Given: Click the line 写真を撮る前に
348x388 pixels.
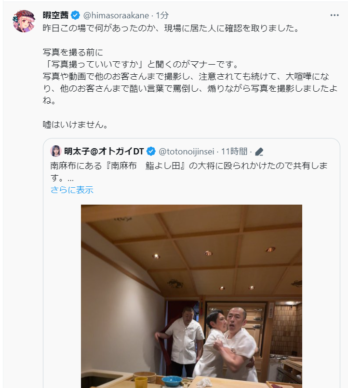Looking at the screenshot, I should click(x=73, y=52).
